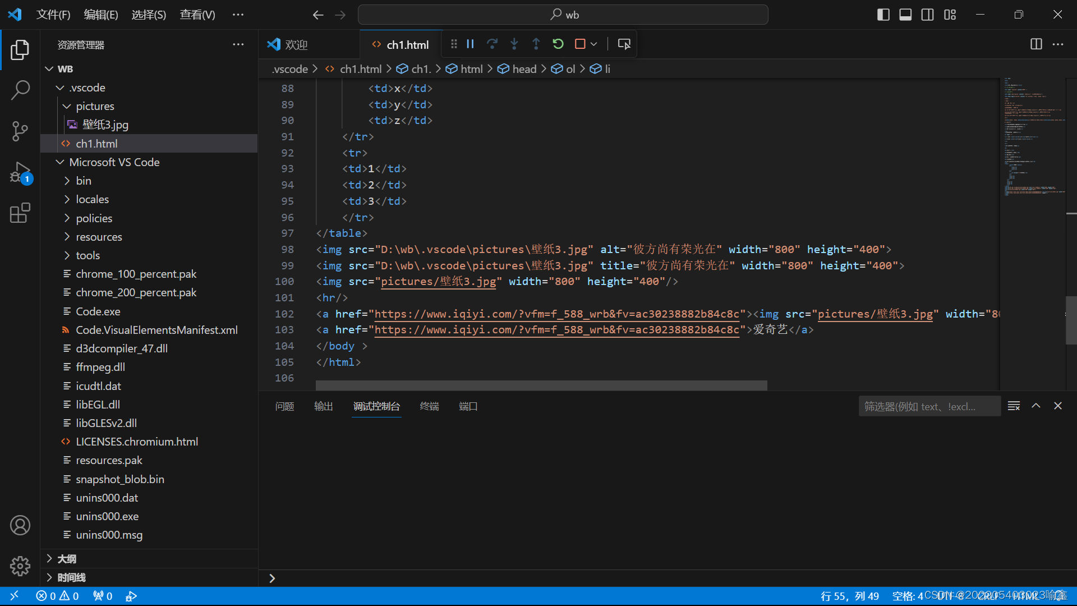Open the 文件(F) menu

pos(53,15)
